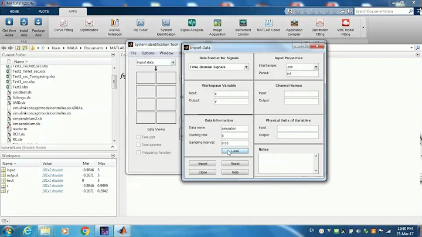Click the forward navigation arrow
This screenshot has height=237, width=422.
10,48
